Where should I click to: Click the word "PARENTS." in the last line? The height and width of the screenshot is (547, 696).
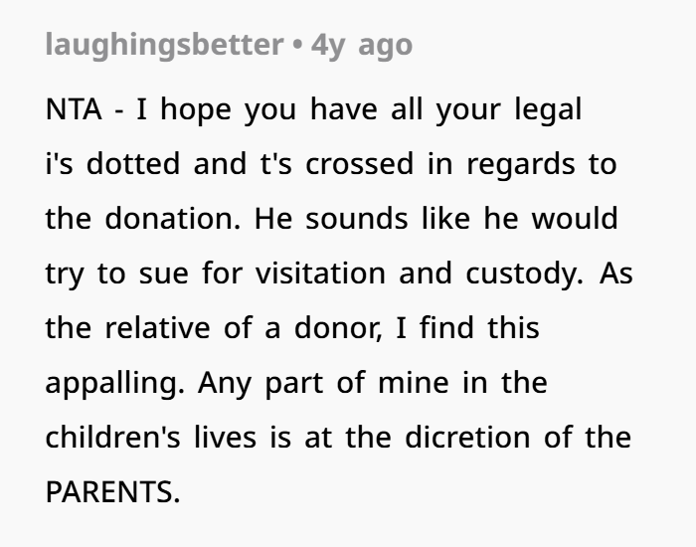pos(112,492)
